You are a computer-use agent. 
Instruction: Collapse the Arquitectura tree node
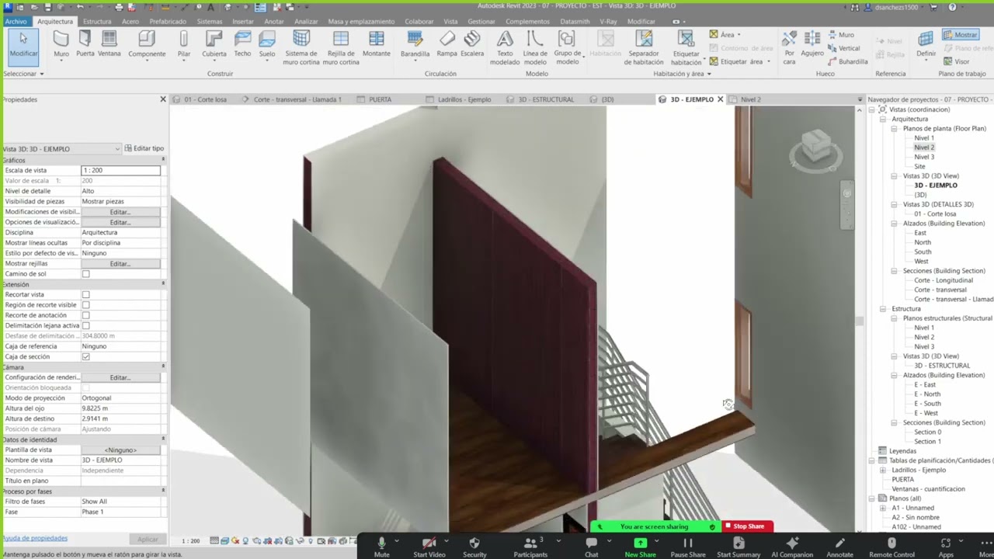pos(883,119)
